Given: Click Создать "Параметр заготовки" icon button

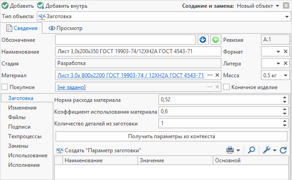Looking at the screenshot, I should pyautogui.click(x=98, y=150).
